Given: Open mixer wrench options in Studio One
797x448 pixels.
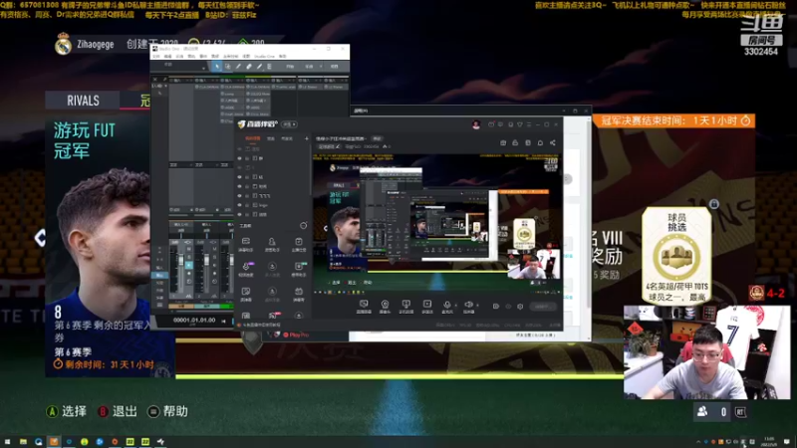Looking at the screenshot, I should click(x=164, y=80).
